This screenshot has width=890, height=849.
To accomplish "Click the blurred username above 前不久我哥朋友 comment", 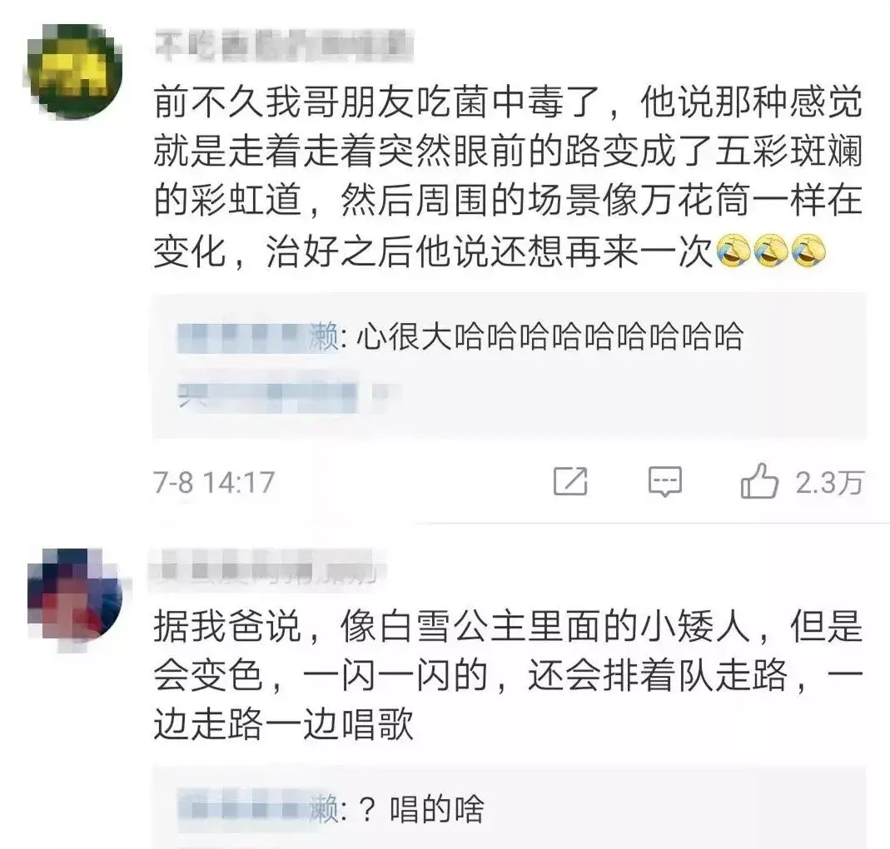I will [285, 47].
